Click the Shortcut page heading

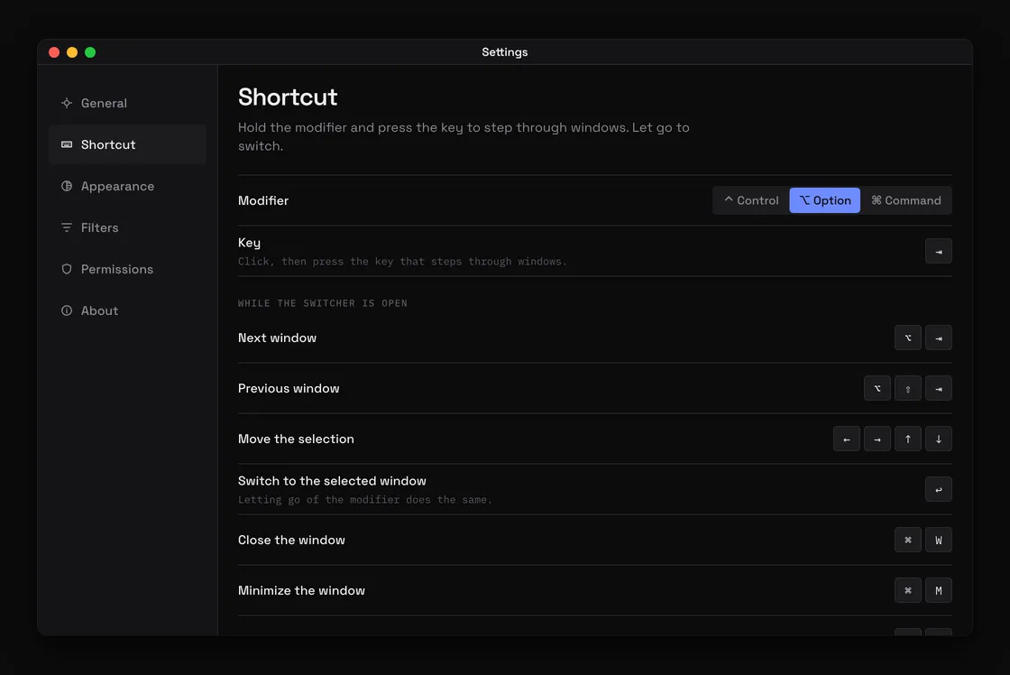288,97
